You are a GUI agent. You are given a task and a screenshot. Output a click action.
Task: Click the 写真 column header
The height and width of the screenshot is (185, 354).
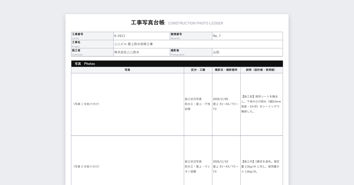click(127, 70)
